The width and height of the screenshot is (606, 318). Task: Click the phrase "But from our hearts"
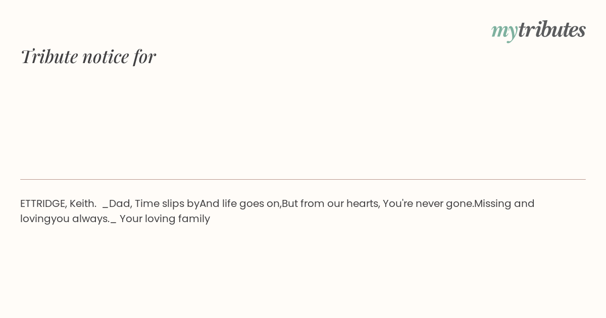coord(330,203)
